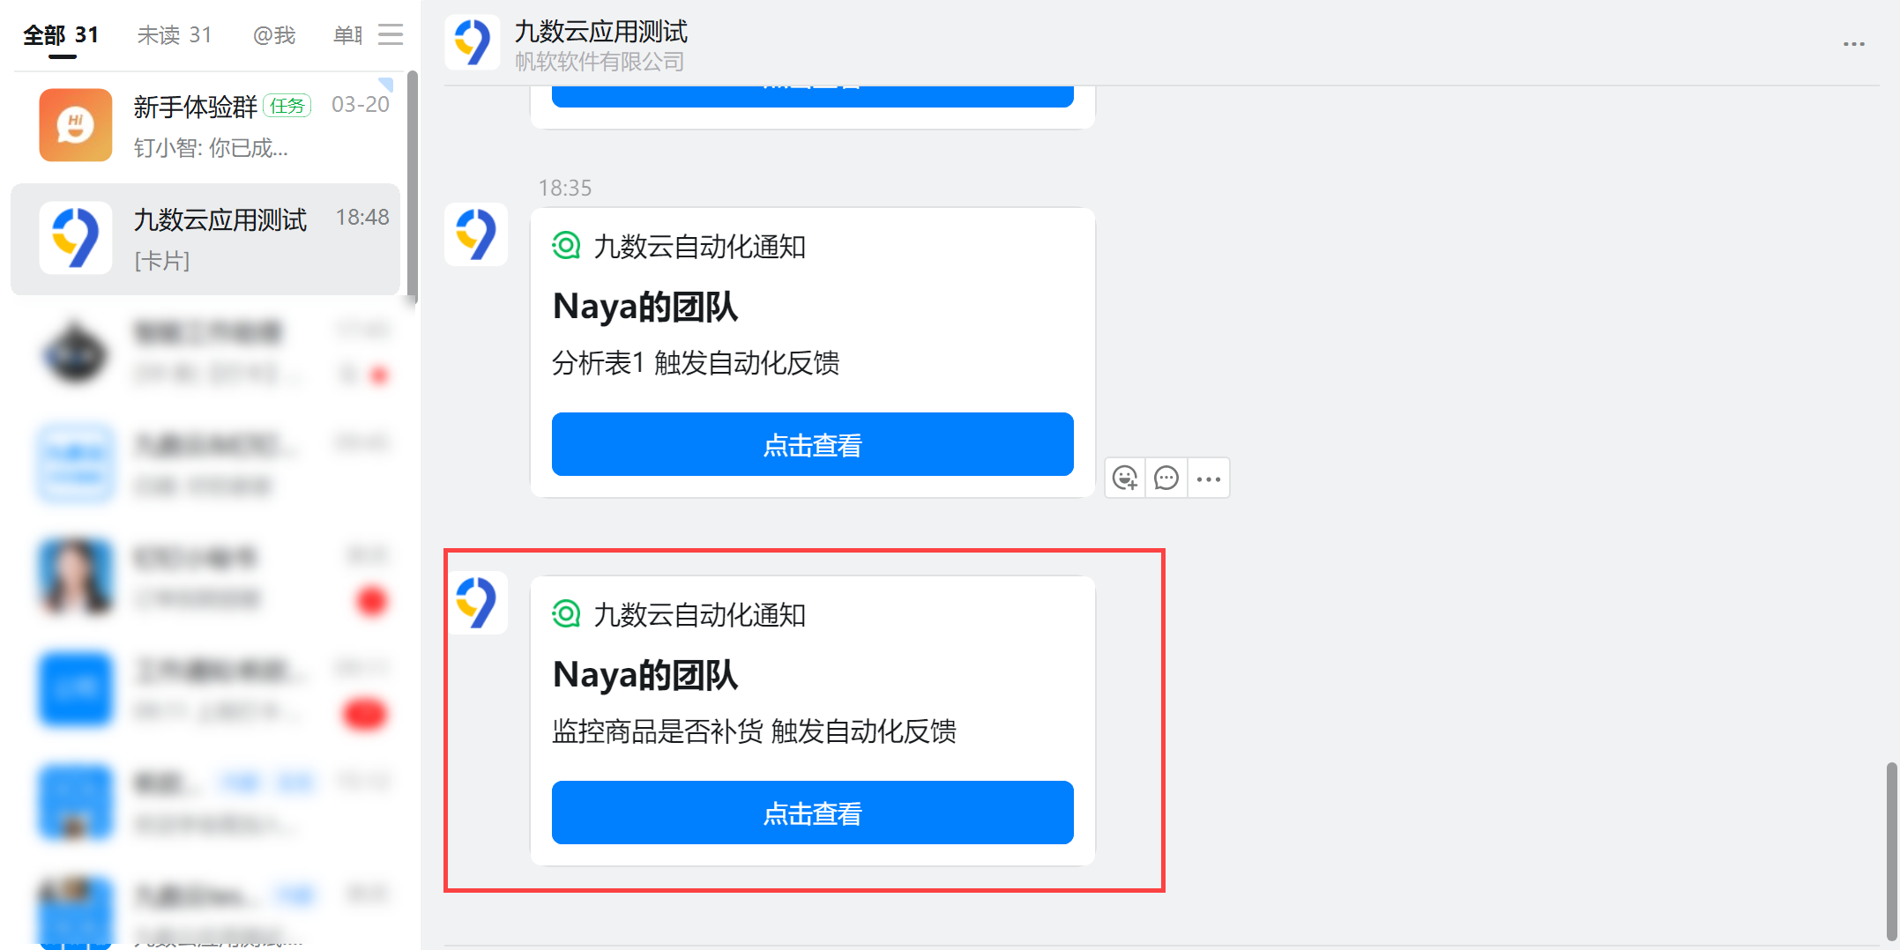Click the chat window vertical scrollbar
Screen dimensions: 1900x950
click(x=1891, y=851)
